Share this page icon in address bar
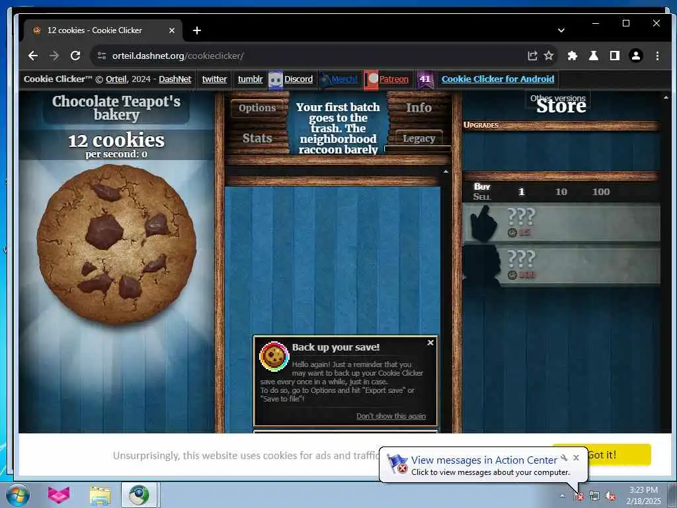Image resolution: width=677 pixels, height=508 pixels. coord(532,56)
